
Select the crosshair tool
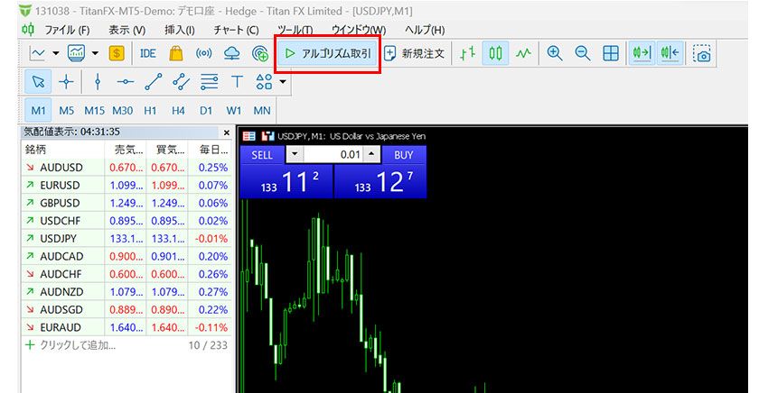click(x=66, y=82)
